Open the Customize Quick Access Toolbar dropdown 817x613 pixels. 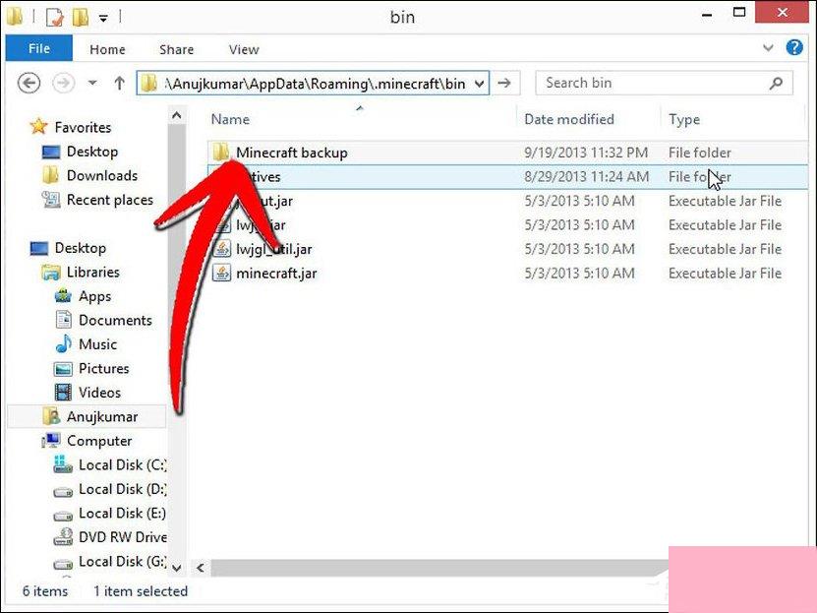click(x=103, y=19)
